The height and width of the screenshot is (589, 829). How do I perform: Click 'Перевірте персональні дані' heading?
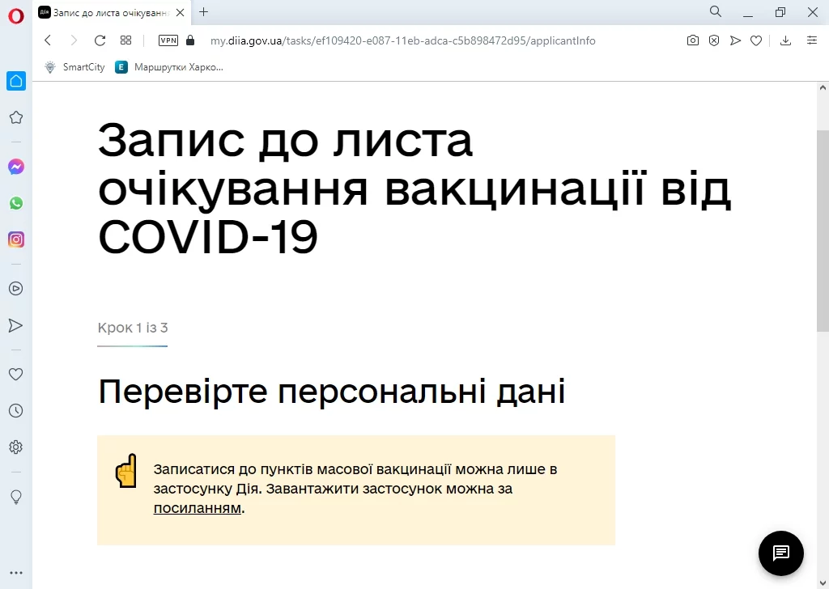(331, 392)
